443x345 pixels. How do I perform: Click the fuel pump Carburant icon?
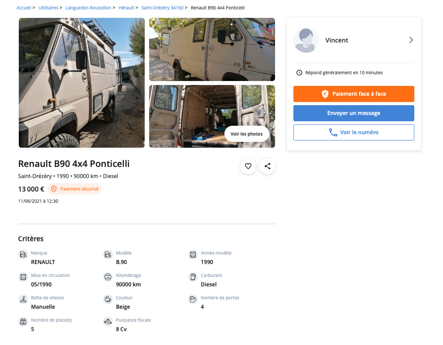[193, 277]
